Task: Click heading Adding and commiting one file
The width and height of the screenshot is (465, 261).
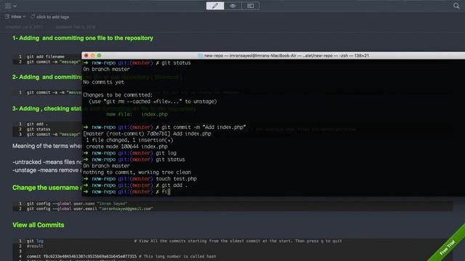Action: click(83, 38)
